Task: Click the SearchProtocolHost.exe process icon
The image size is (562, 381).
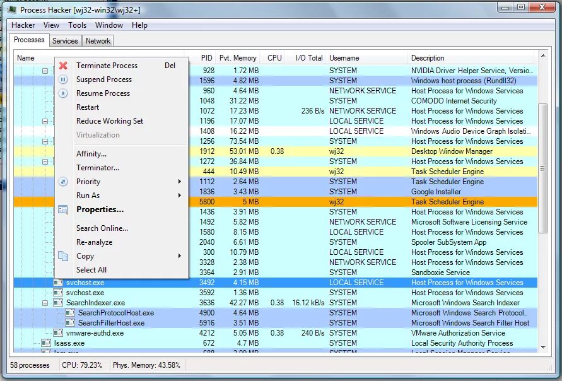Action: 70,312
